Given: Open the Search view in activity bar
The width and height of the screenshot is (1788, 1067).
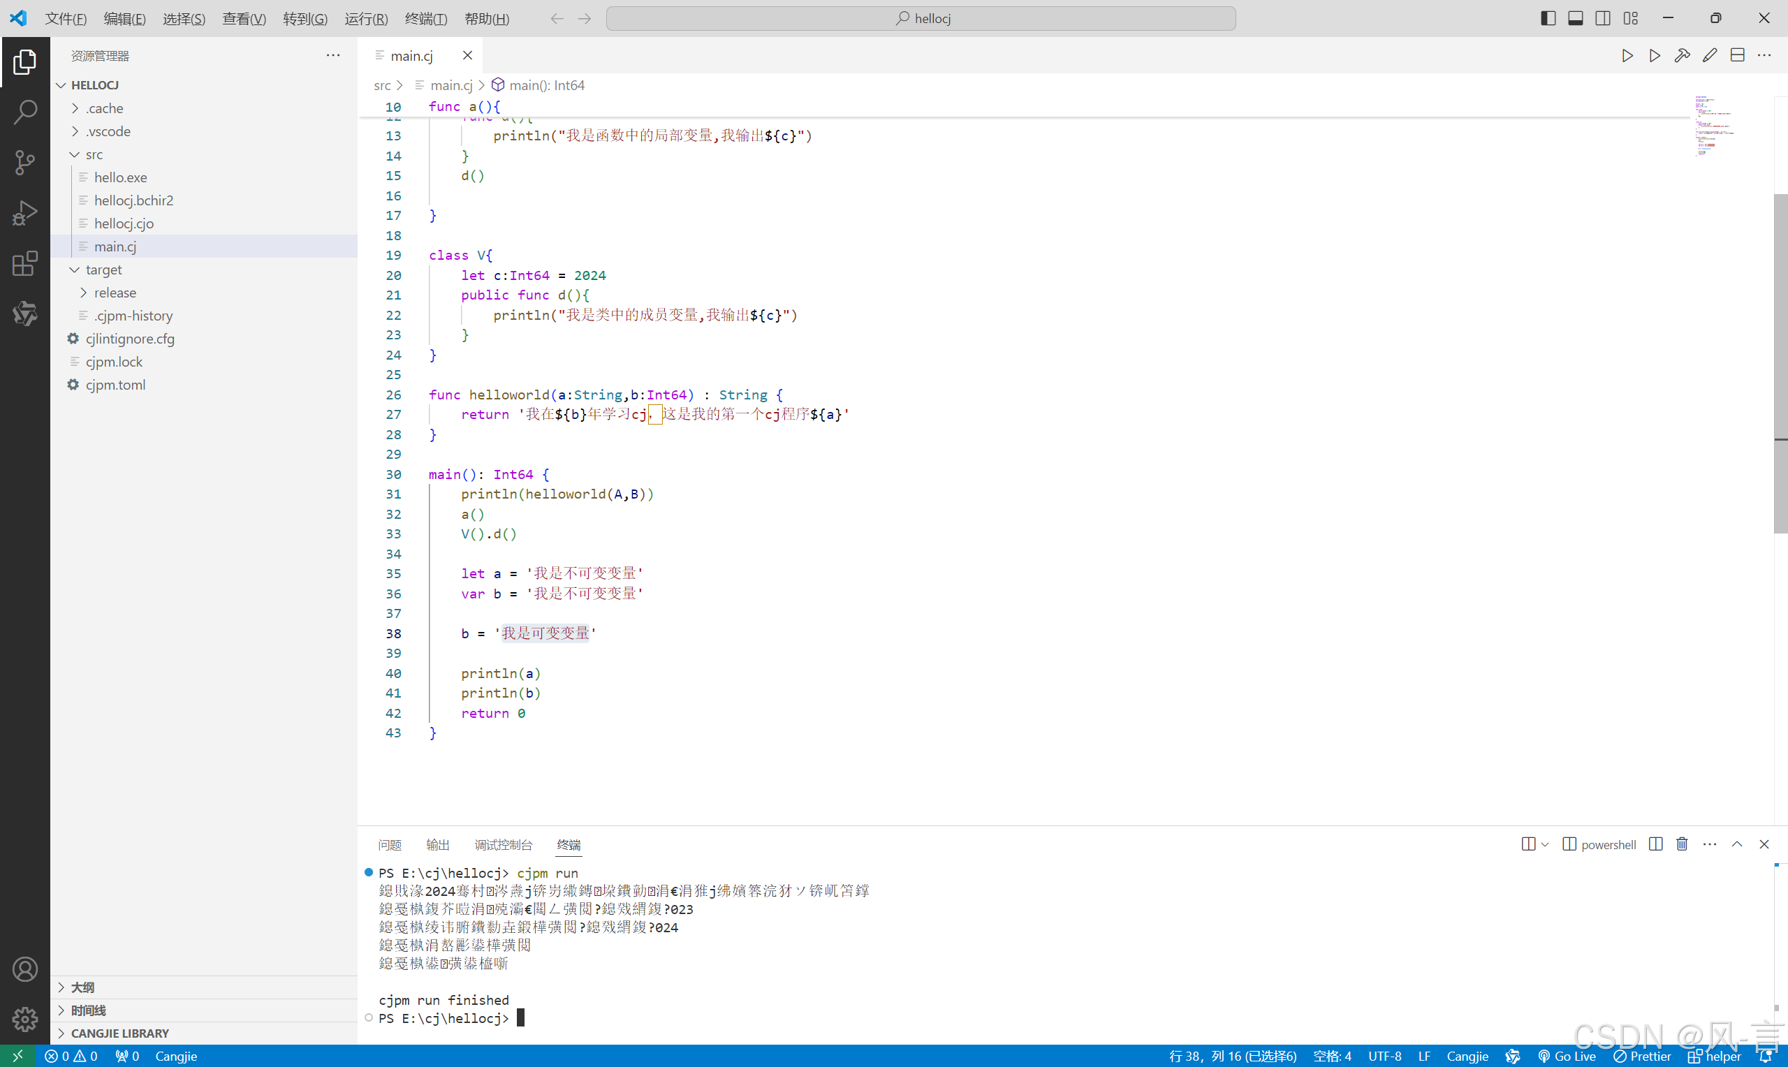Looking at the screenshot, I should point(25,112).
